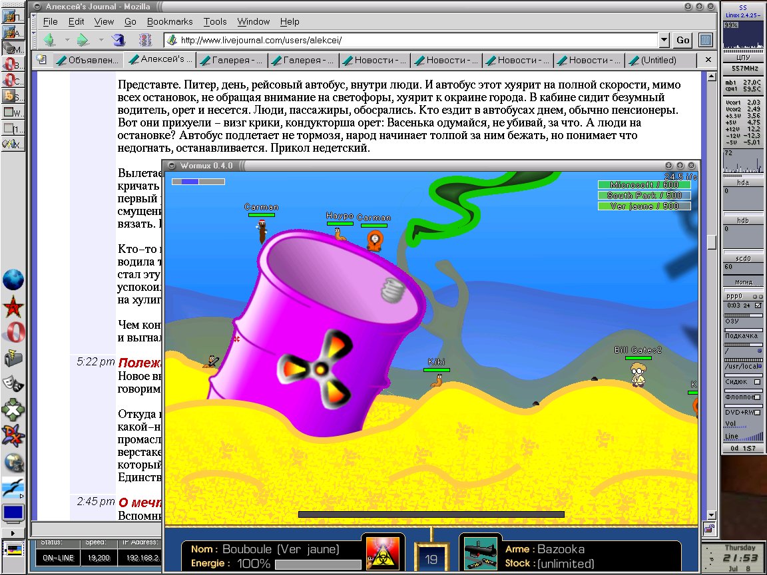Click the Bazooka weapon icon in Wormux
This screenshot has width=767, height=575.
tap(480, 554)
